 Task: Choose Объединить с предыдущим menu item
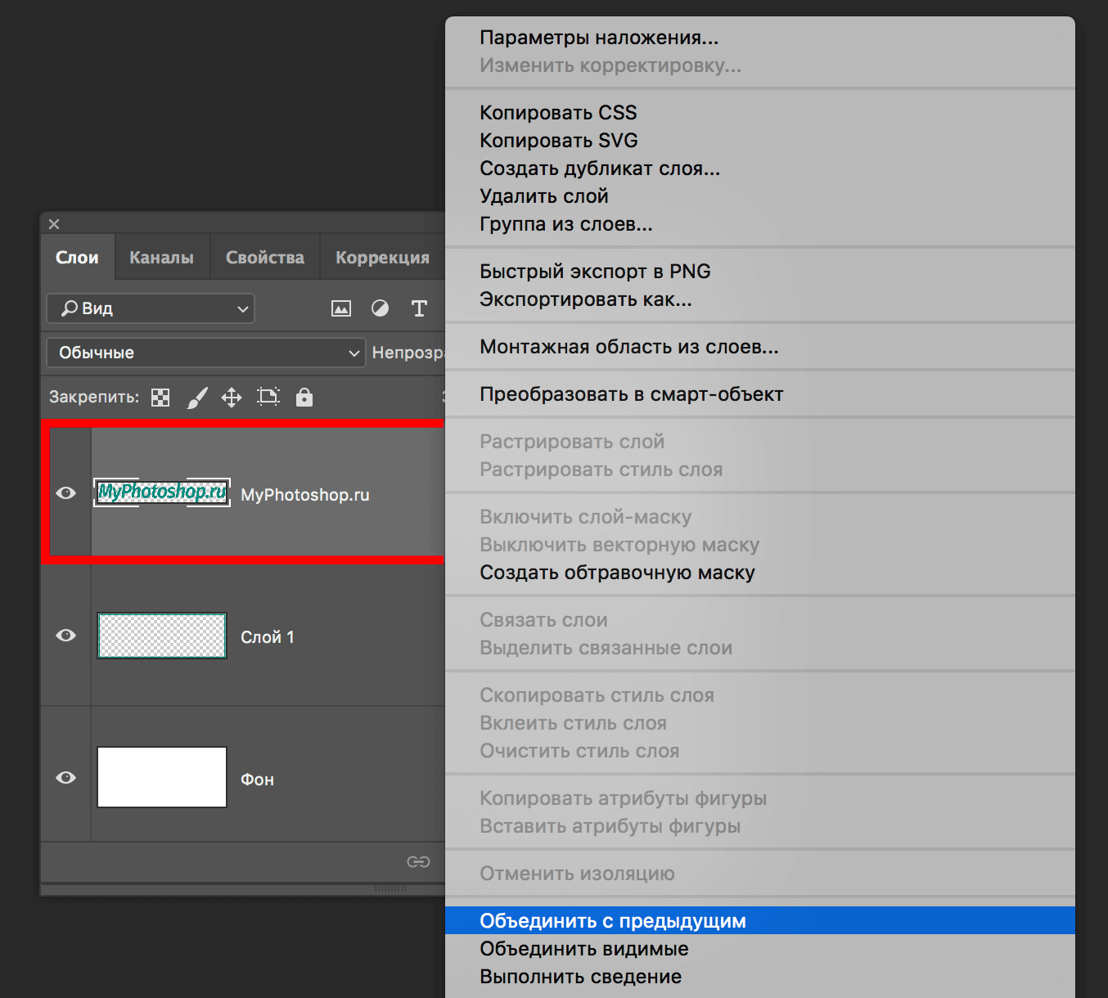tap(612, 921)
